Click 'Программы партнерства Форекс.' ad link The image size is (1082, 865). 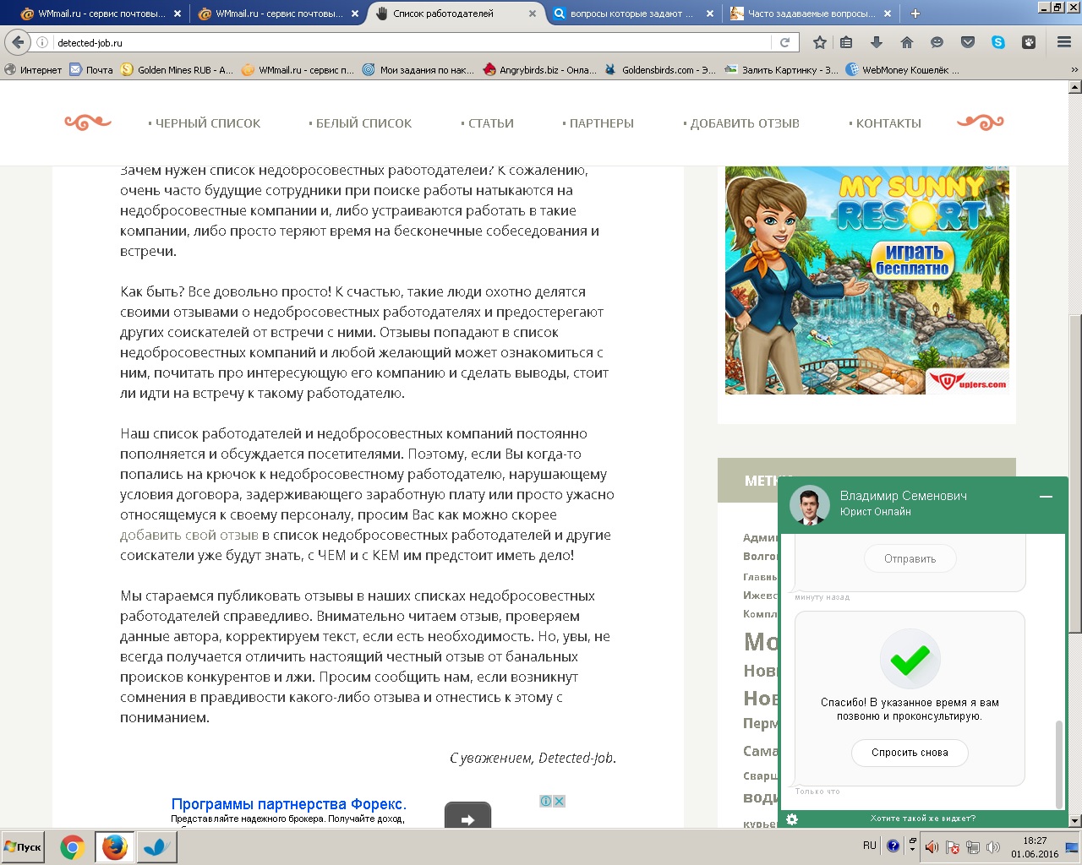point(289,804)
